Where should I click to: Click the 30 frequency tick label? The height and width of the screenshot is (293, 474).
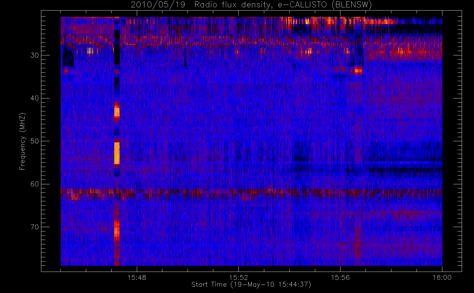click(x=35, y=55)
